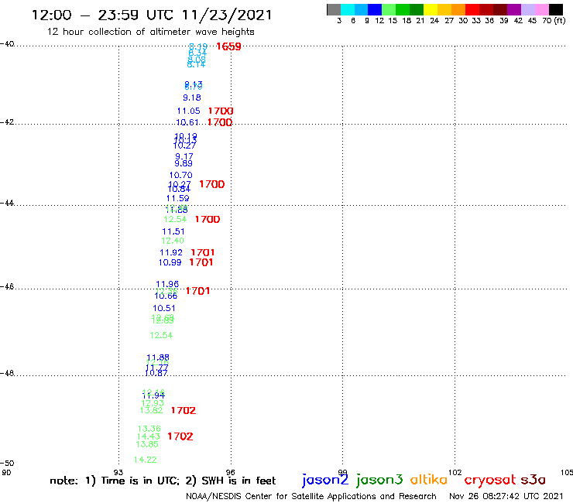The image size is (573, 503).
Task: Select the -50 latitude axis label
Action: [x=7, y=464]
